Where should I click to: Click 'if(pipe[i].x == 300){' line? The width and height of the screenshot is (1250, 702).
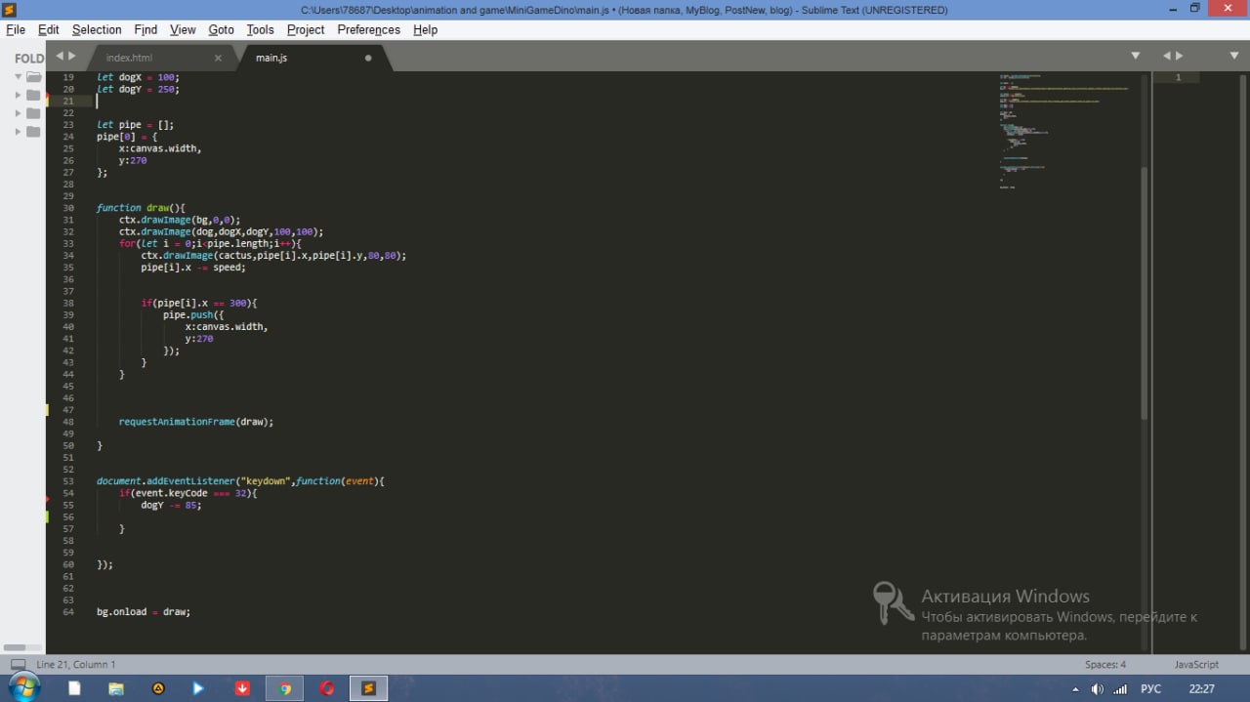pyautogui.click(x=199, y=304)
